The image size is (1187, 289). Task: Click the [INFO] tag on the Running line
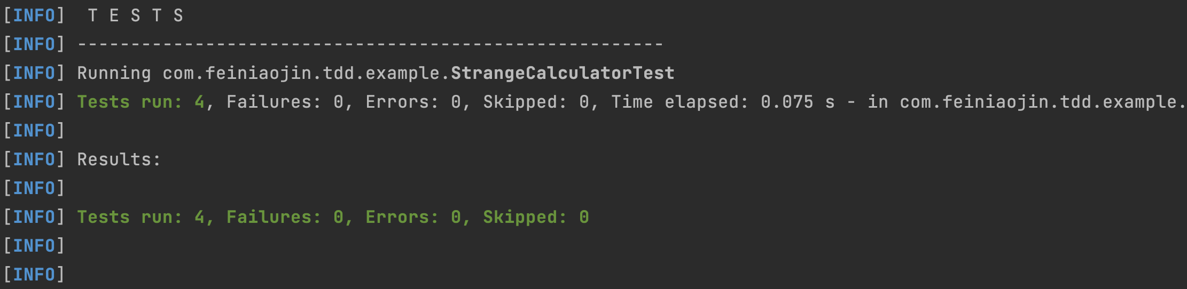point(34,73)
